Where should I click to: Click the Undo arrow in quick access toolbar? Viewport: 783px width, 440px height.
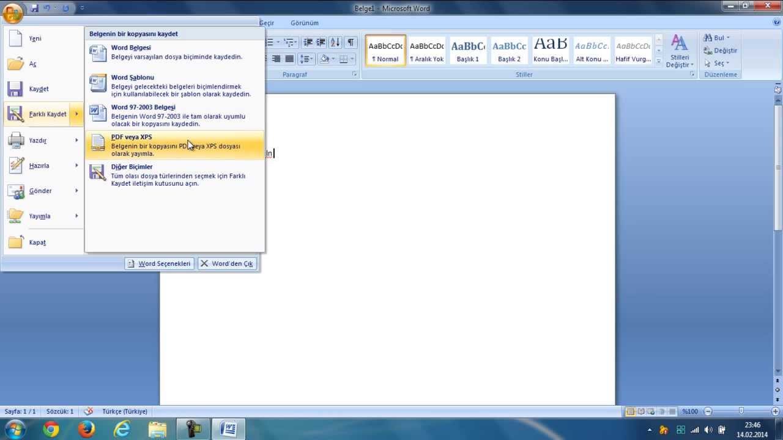pos(47,8)
